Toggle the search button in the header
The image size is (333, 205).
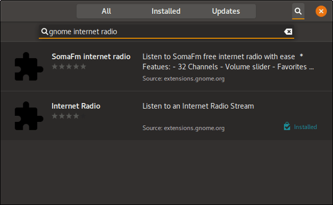[298, 11]
